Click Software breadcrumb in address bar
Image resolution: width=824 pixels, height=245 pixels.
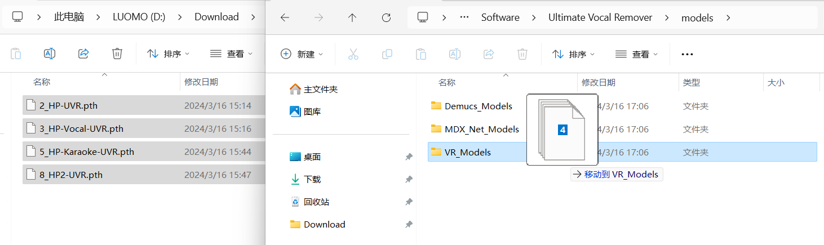point(500,17)
